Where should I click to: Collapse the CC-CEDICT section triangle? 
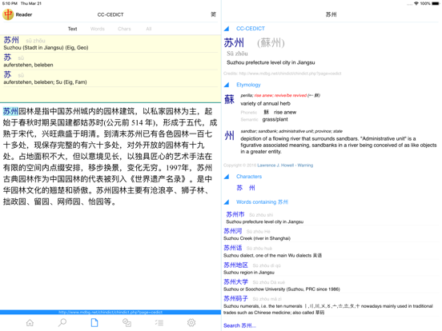(x=227, y=29)
